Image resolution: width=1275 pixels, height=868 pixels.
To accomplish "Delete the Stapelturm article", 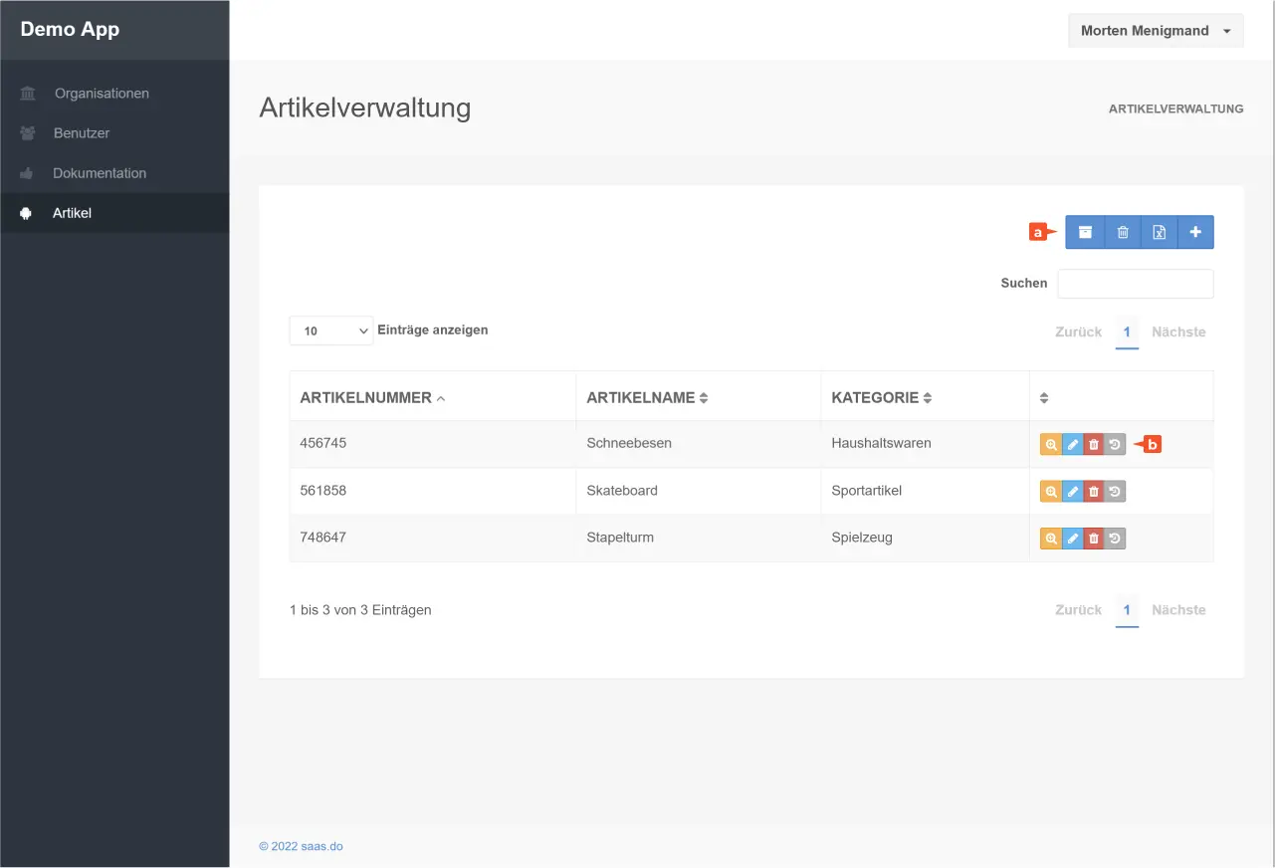I will coord(1094,539).
